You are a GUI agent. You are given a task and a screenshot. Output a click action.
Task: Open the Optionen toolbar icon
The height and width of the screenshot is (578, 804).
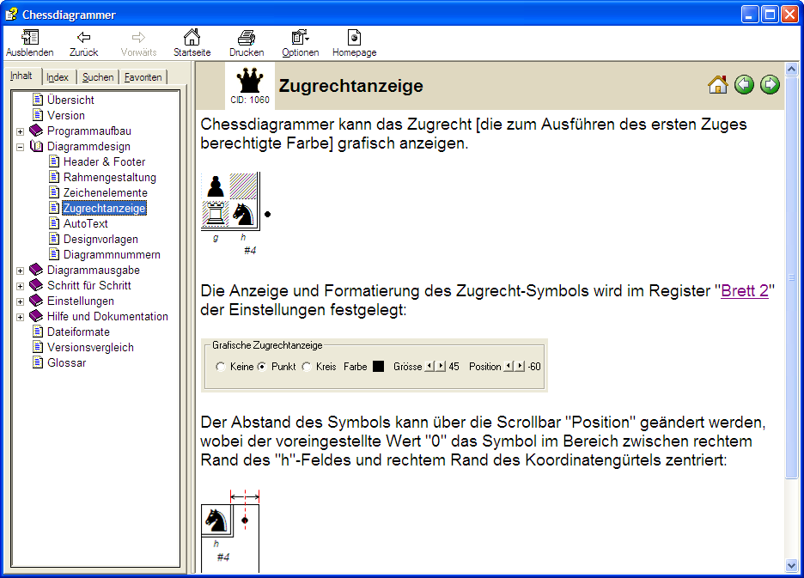click(300, 38)
